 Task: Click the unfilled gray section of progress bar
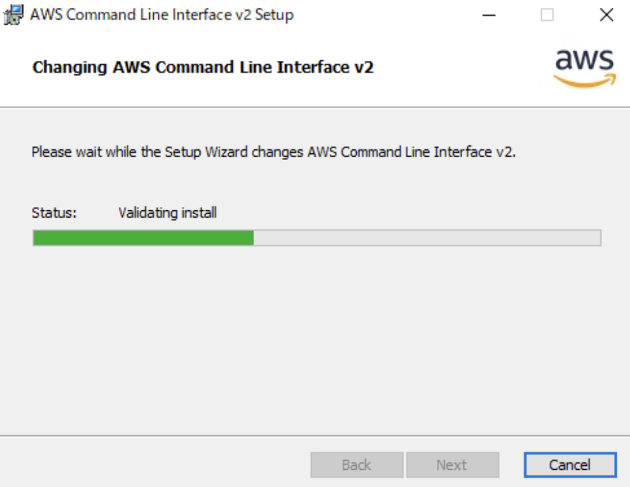427,238
